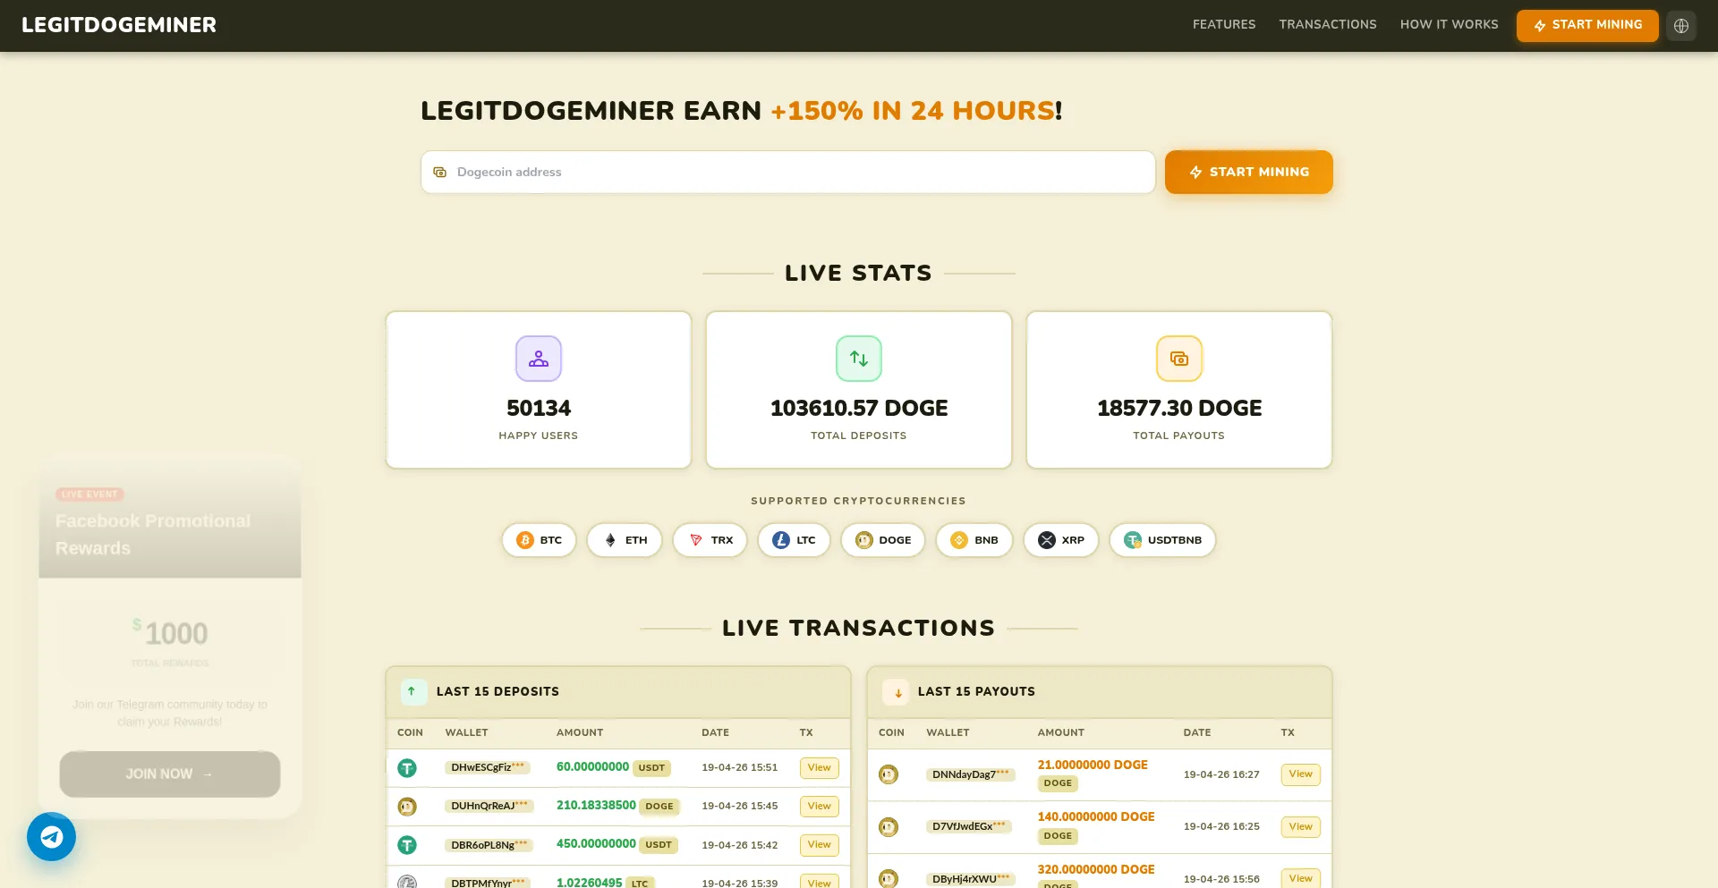The height and width of the screenshot is (888, 1718).
Task: View the DHwESCgFiz deposit transaction
Action: 819,768
